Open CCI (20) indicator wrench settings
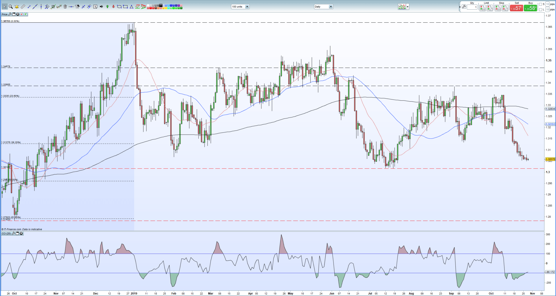This screenshot has height=296, width=556. (x=13, y=233)
